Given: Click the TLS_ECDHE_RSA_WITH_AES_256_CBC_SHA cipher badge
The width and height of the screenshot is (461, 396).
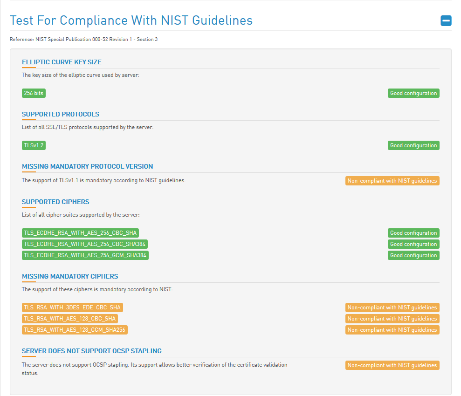Looking at the screenshot, I should pyautogui.click(x=80, y=233).
